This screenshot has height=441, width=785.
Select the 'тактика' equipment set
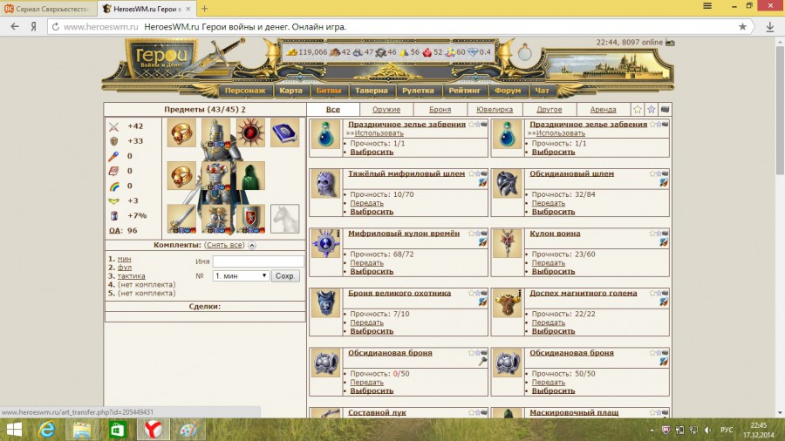point(131,276)
